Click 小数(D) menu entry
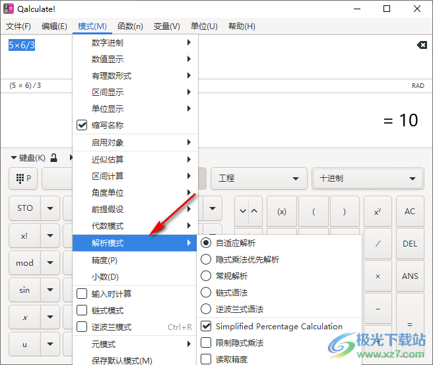Image resolution: width=433 pixels, height=365 pixels. [135, 276]
